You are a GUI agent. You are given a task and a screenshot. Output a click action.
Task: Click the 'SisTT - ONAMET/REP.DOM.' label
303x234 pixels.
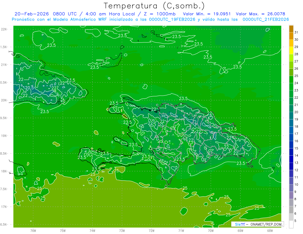coord(258,224)
